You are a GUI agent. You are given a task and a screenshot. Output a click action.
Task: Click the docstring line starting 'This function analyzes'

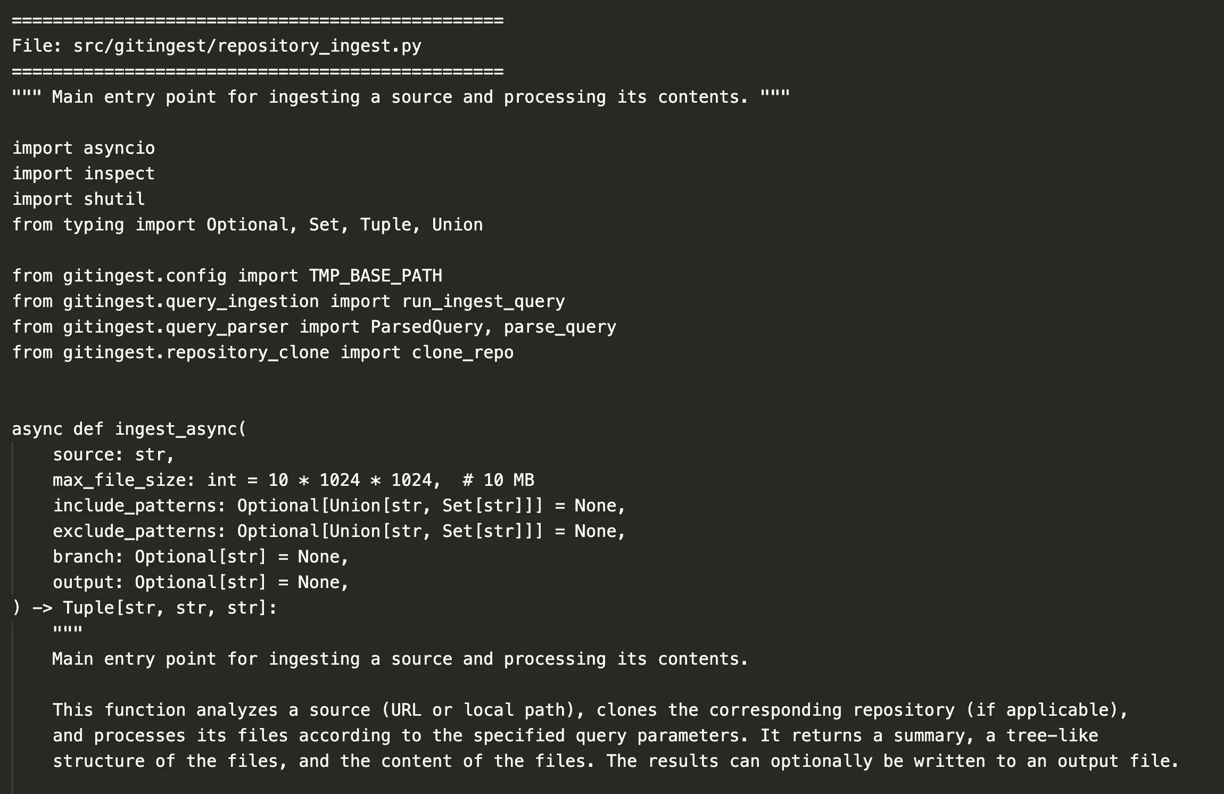click(x=590, y=710)
